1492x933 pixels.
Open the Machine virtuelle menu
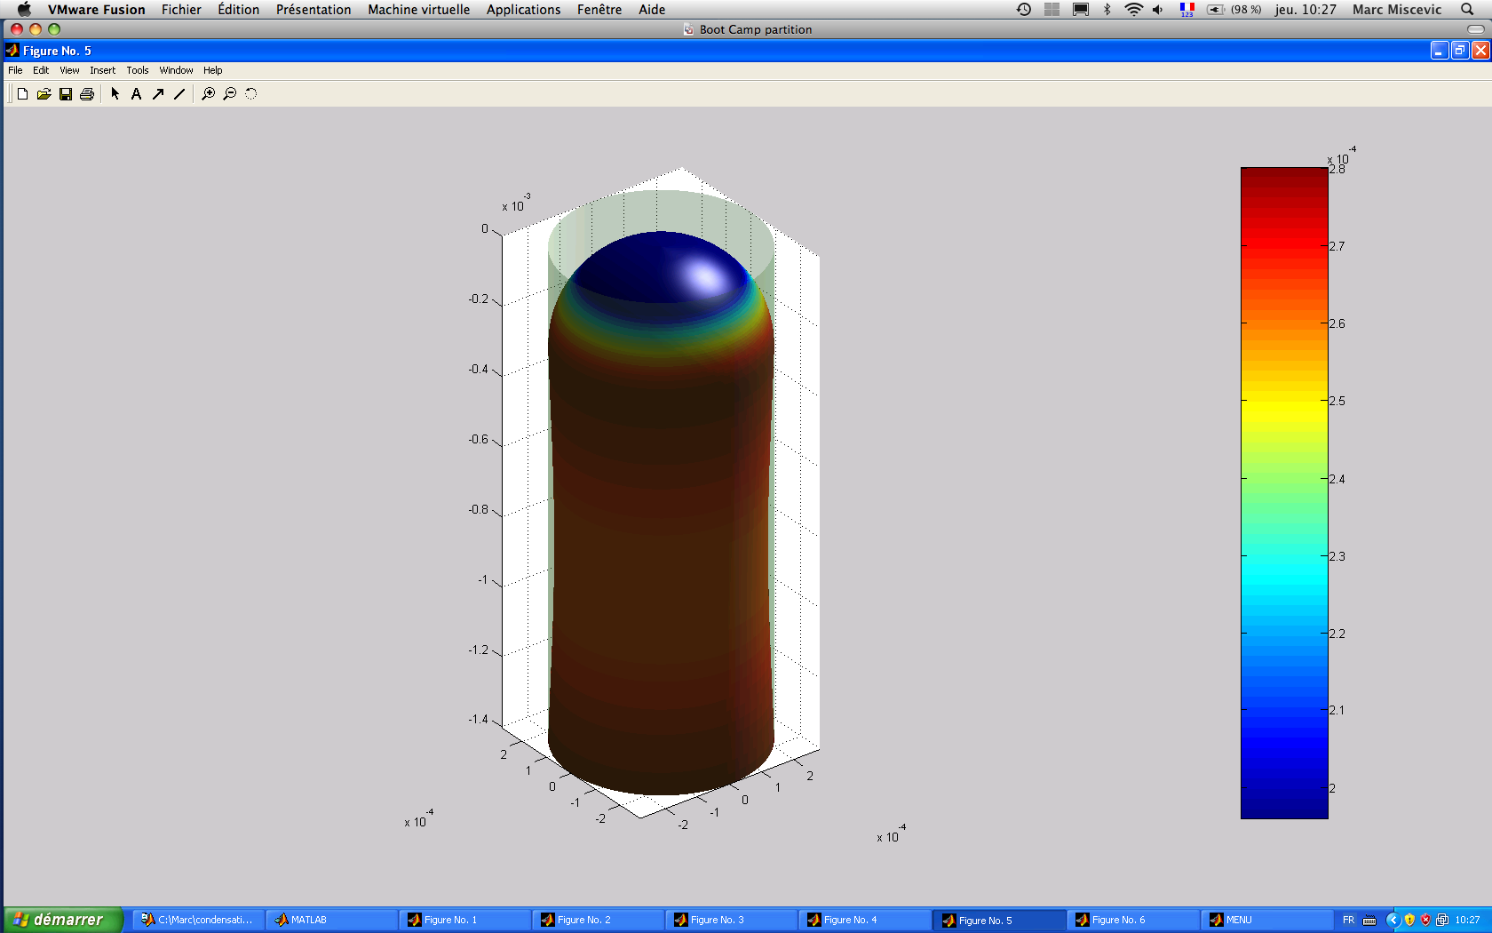[x=418, y=10]
